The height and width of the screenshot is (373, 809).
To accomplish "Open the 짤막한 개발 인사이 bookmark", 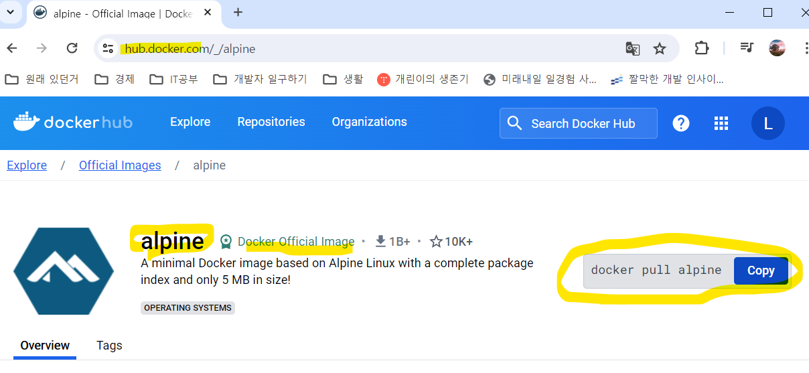I will click(667, 79).
